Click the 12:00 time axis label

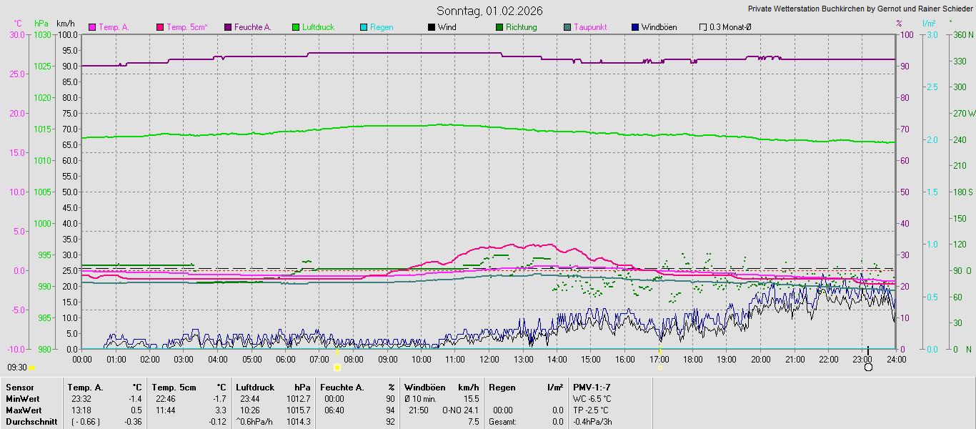[x=489, y=359]
